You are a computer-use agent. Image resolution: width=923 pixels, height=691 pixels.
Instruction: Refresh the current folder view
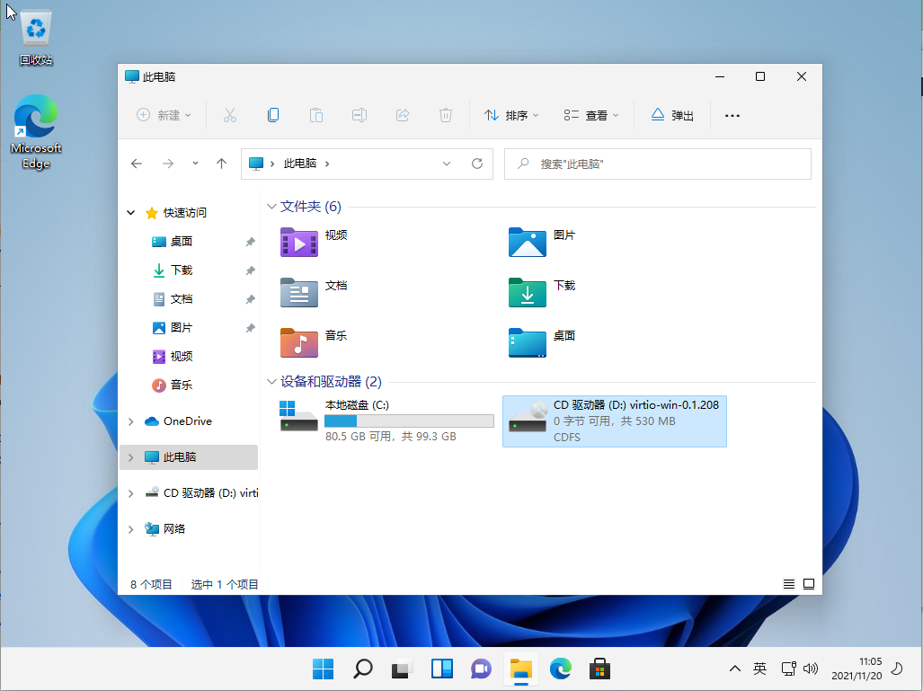476,164
